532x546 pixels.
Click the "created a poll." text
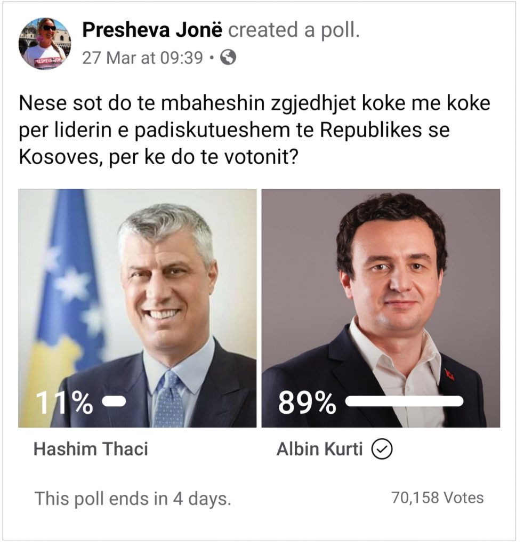294,31
